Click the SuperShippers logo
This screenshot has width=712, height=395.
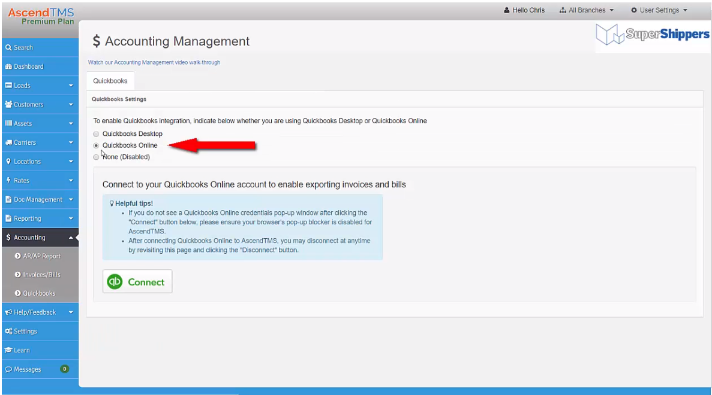pyautogui.click(x=653, y=35)
